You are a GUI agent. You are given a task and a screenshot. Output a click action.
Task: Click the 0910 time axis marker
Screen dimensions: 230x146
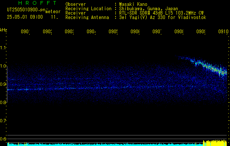point(223,31)
